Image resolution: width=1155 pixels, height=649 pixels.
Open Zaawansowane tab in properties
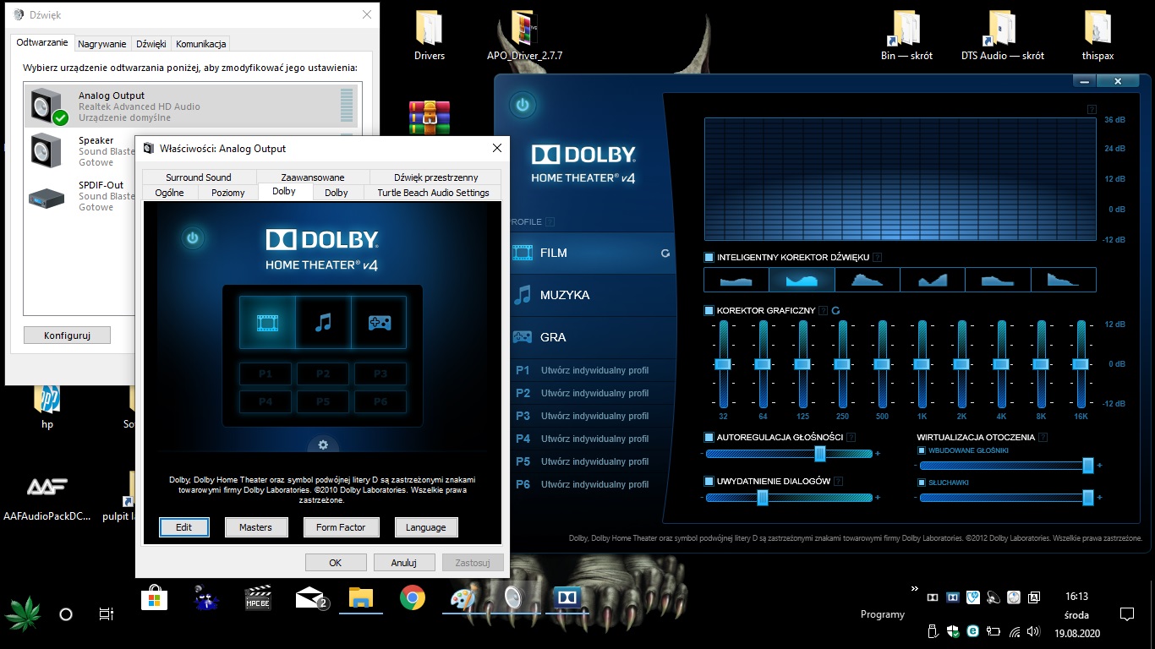pos(313,177)
